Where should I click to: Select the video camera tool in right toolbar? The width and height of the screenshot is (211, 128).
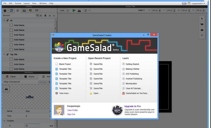tap(202, 24)
